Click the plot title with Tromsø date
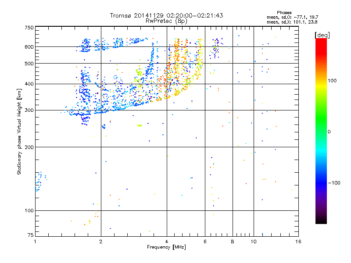 (x=166, y=15)
